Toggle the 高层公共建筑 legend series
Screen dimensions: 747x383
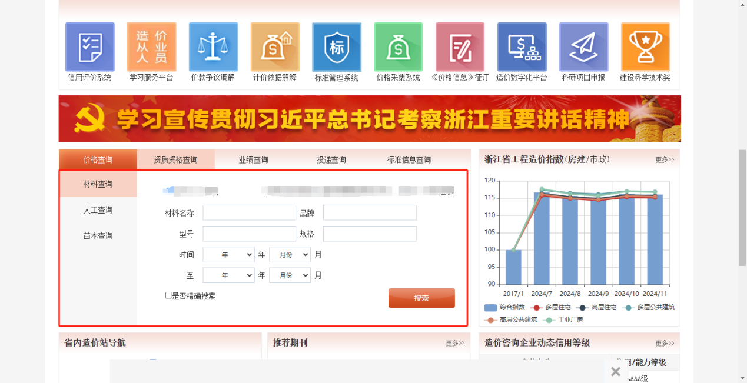click(x=511, y=319)
